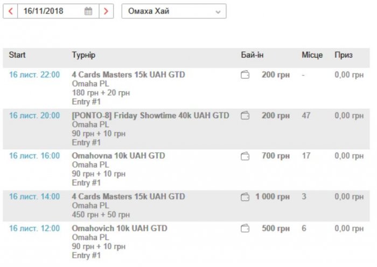Sort by the Турнір column header

click(83, 55)
